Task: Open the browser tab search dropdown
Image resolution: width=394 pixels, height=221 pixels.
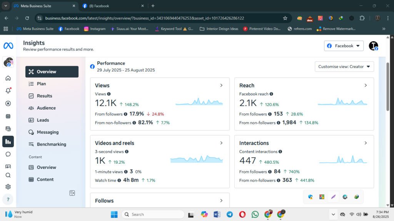Action: tap(5, 6)
